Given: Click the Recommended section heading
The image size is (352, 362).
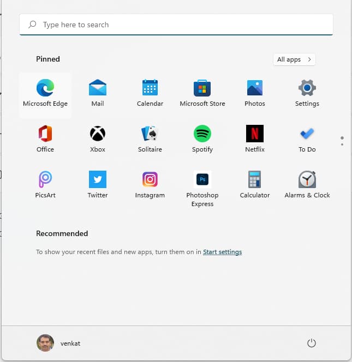Looking at the screenshot, I should point(62,233).
